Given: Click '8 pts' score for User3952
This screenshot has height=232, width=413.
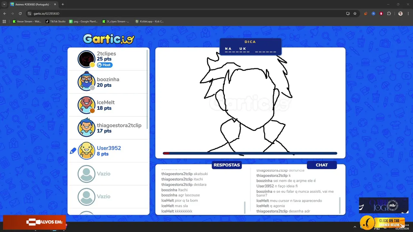Looking at the screenshot, I should (103, 154).
